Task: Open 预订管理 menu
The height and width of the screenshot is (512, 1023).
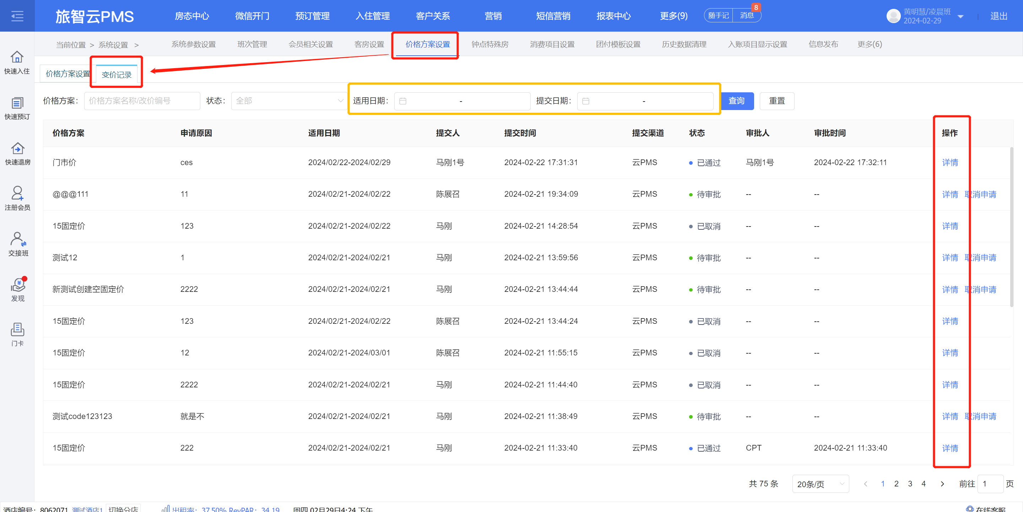Action: pos(313,16)
